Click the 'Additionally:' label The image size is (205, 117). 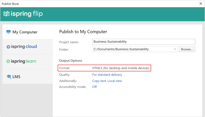68,81
